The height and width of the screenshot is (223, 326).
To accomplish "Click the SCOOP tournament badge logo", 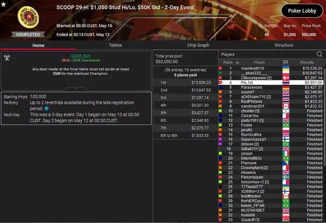I will [x=28, y=17].
